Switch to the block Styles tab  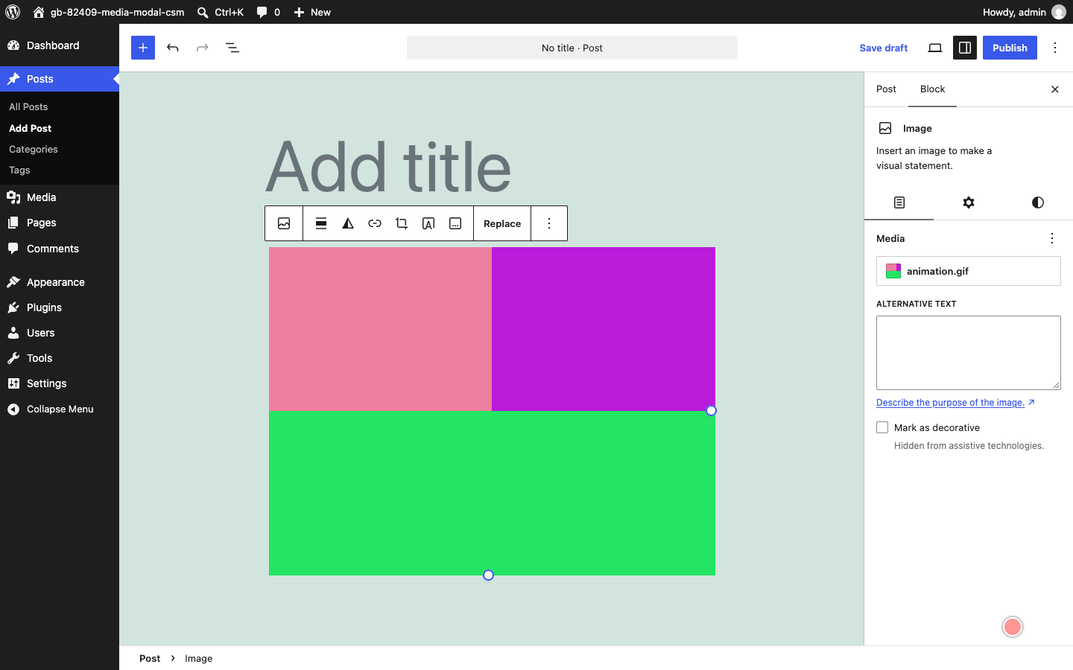1038,202
